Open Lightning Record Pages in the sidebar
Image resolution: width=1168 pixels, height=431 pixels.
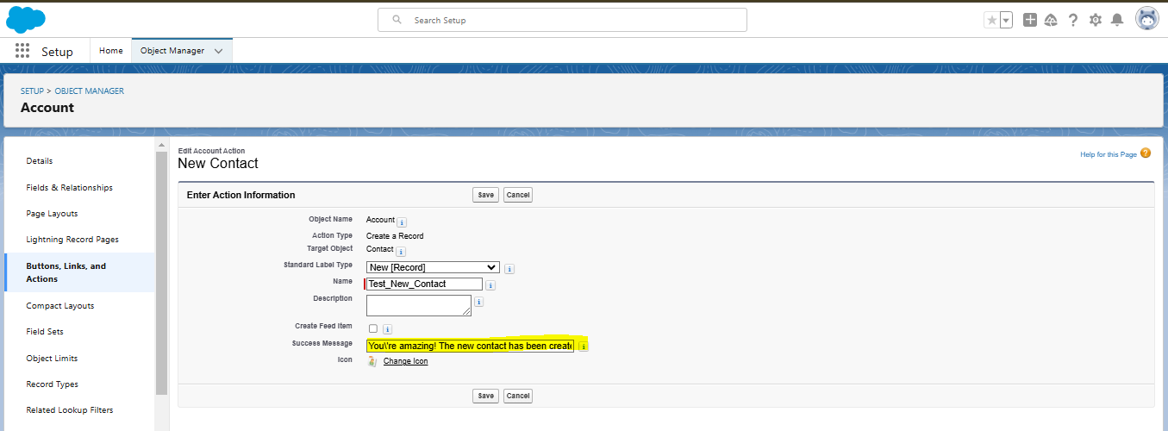(x=72, y=239)
